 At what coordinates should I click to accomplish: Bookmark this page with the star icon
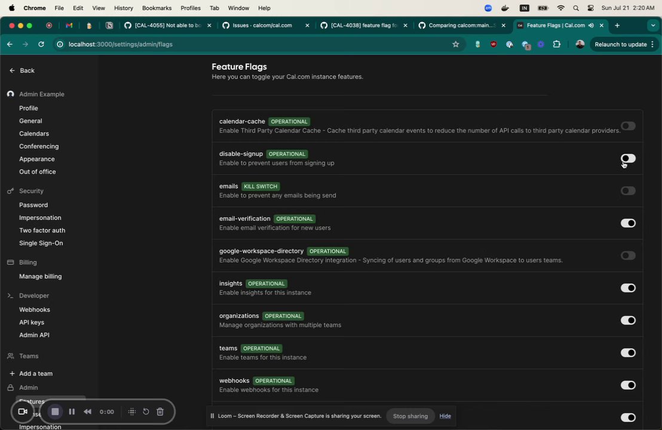tap(455, 44)
